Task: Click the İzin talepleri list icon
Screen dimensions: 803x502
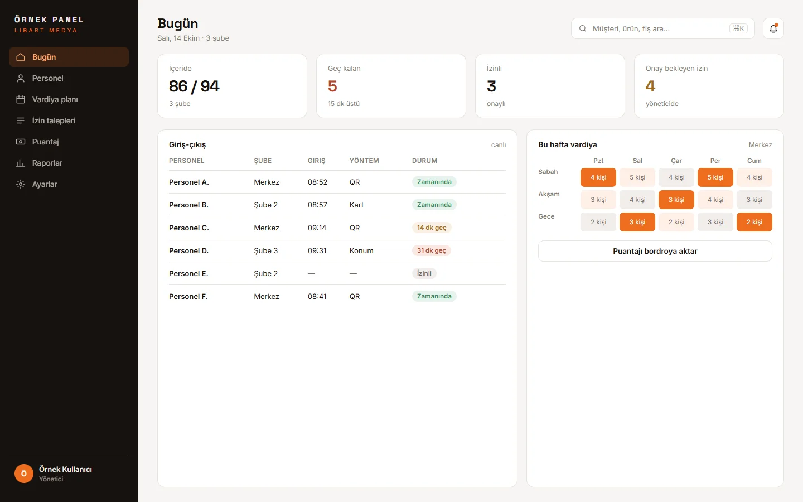Action: coord(21,120)
